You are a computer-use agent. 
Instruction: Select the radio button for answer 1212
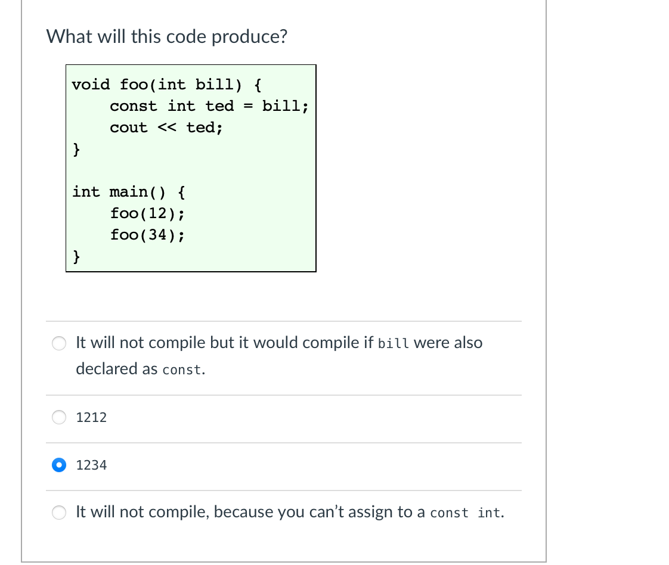[x=58, y=417]
